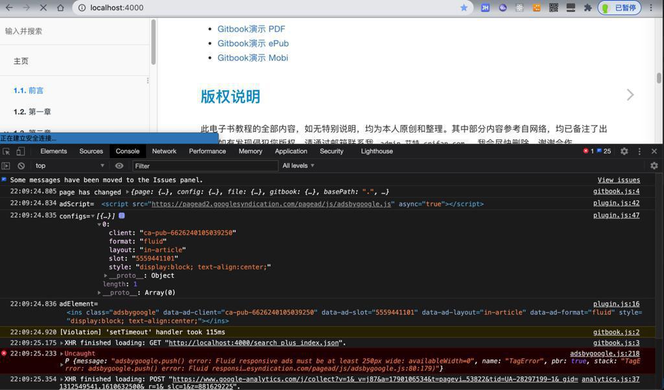The width and height of the screenshot is (664, 390).
Task: Switch to the Network tab
Action: pyautogui.click(x=164, y=151)
